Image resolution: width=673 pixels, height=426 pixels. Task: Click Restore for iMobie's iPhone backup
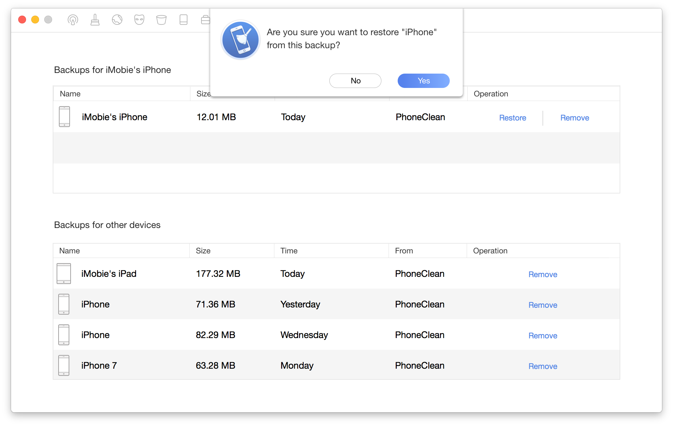(x=513, y=118)
